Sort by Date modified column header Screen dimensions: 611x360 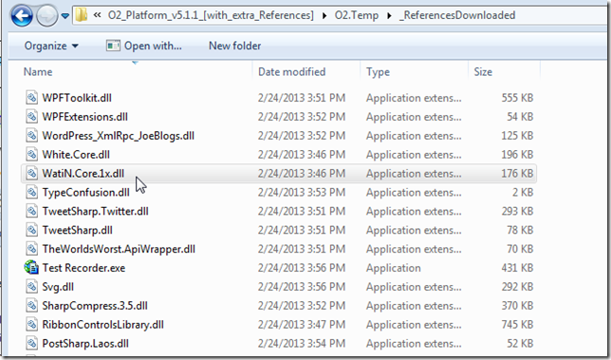tap(291, 72)
